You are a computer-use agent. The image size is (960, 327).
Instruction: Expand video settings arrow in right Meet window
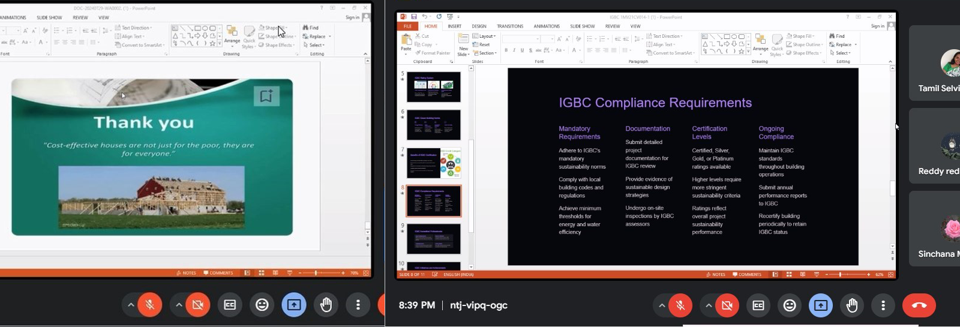[708, 305]
